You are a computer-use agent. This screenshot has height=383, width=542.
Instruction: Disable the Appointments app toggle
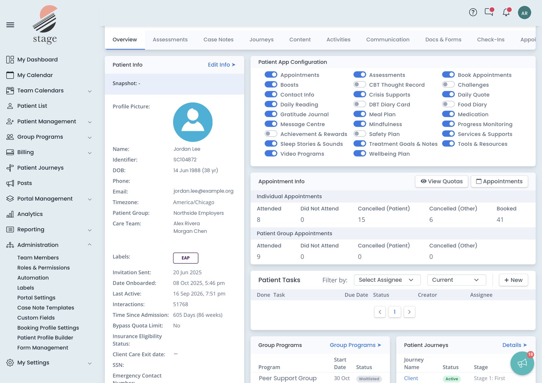click(271, 75)
